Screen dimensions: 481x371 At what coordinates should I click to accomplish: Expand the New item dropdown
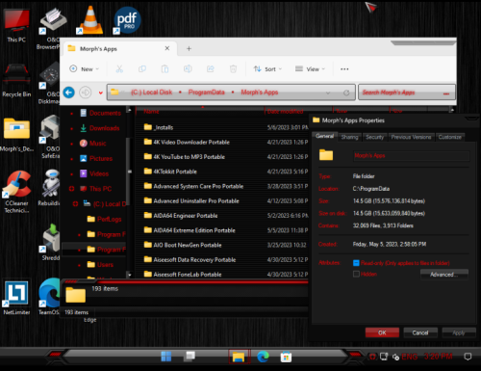(85, 69)
